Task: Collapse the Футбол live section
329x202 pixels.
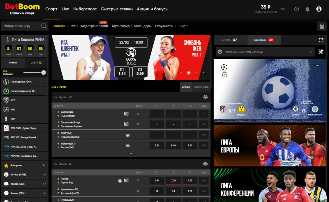Action: point(55,97)
